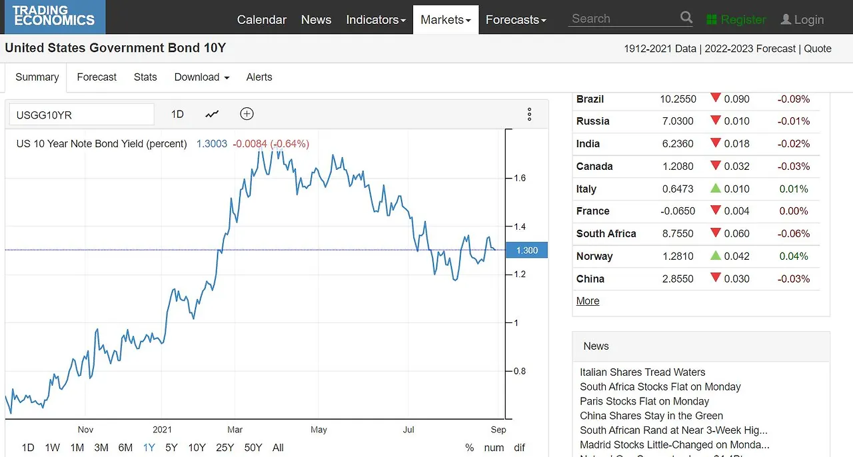Open Madrid Stocks Little-Changed news

coord(674,445)
